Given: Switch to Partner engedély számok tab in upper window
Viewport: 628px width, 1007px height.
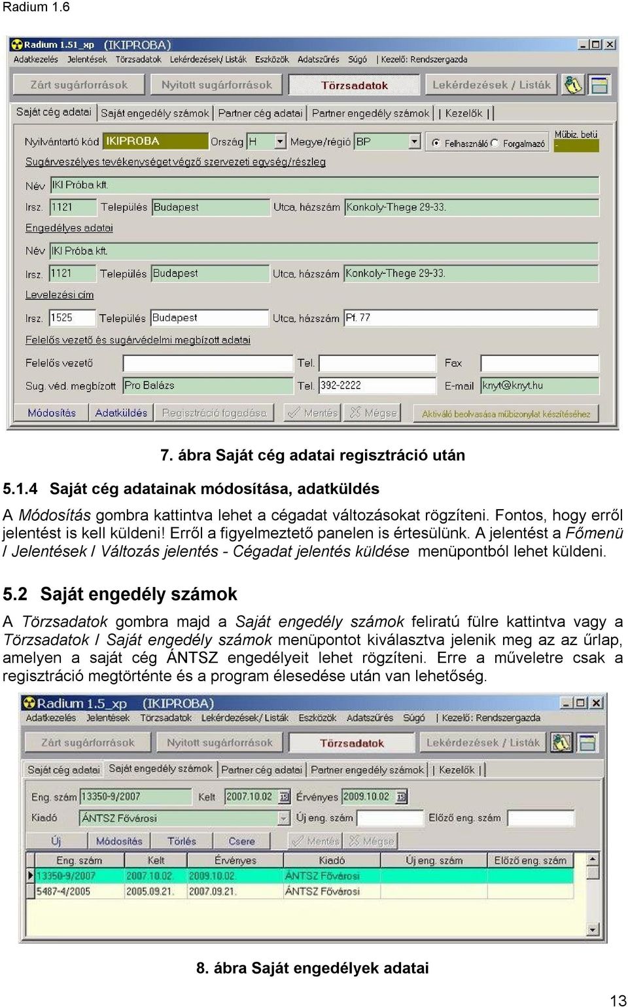Looking at the screenshot, I should click(x=371, y=113).
